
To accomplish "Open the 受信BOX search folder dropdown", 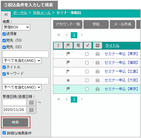I will point(16,27).
